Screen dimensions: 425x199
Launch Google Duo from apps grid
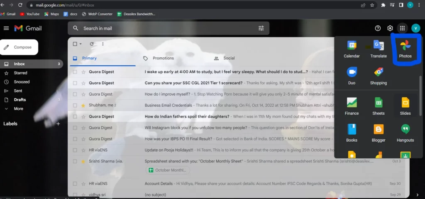pyautogui.click(x=352, y=76)
